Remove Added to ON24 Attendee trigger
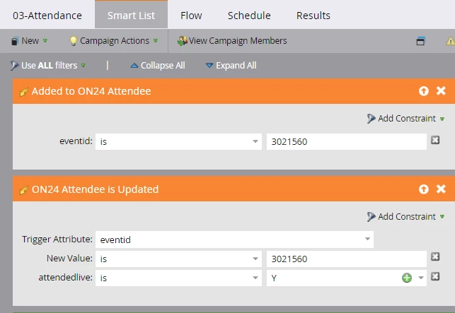Viewport: 455px width, 313px height. (x=441, y=90)
